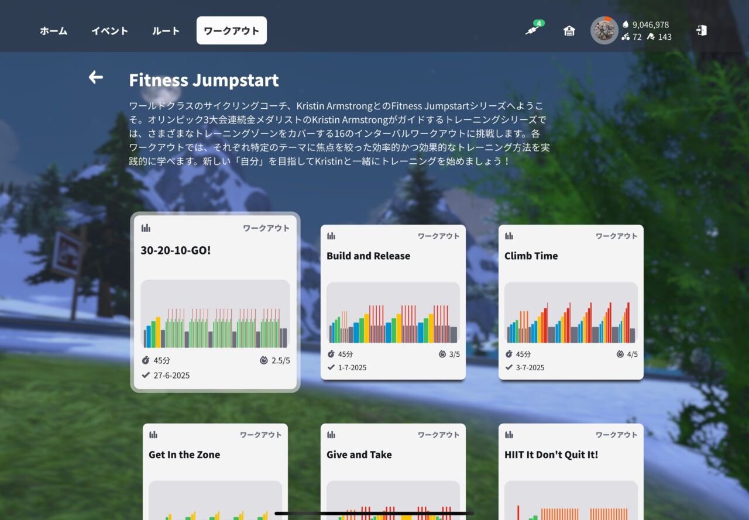Click the 3-7-2025 completion date
Screen dimensions: 749x520
(x=530, y=367)
